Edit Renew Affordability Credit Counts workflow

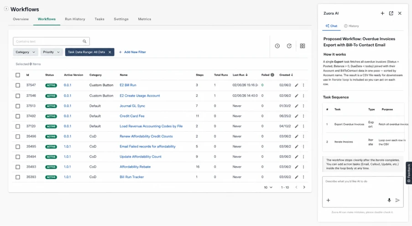[x=297, y=137]
